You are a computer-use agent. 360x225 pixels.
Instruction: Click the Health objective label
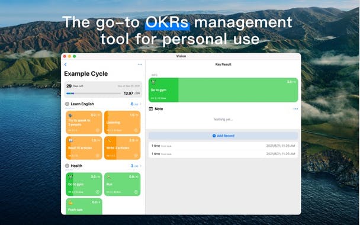tap(76, 166)
